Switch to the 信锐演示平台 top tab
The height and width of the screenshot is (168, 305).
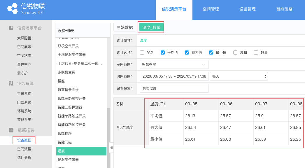[x=174, y=9]
